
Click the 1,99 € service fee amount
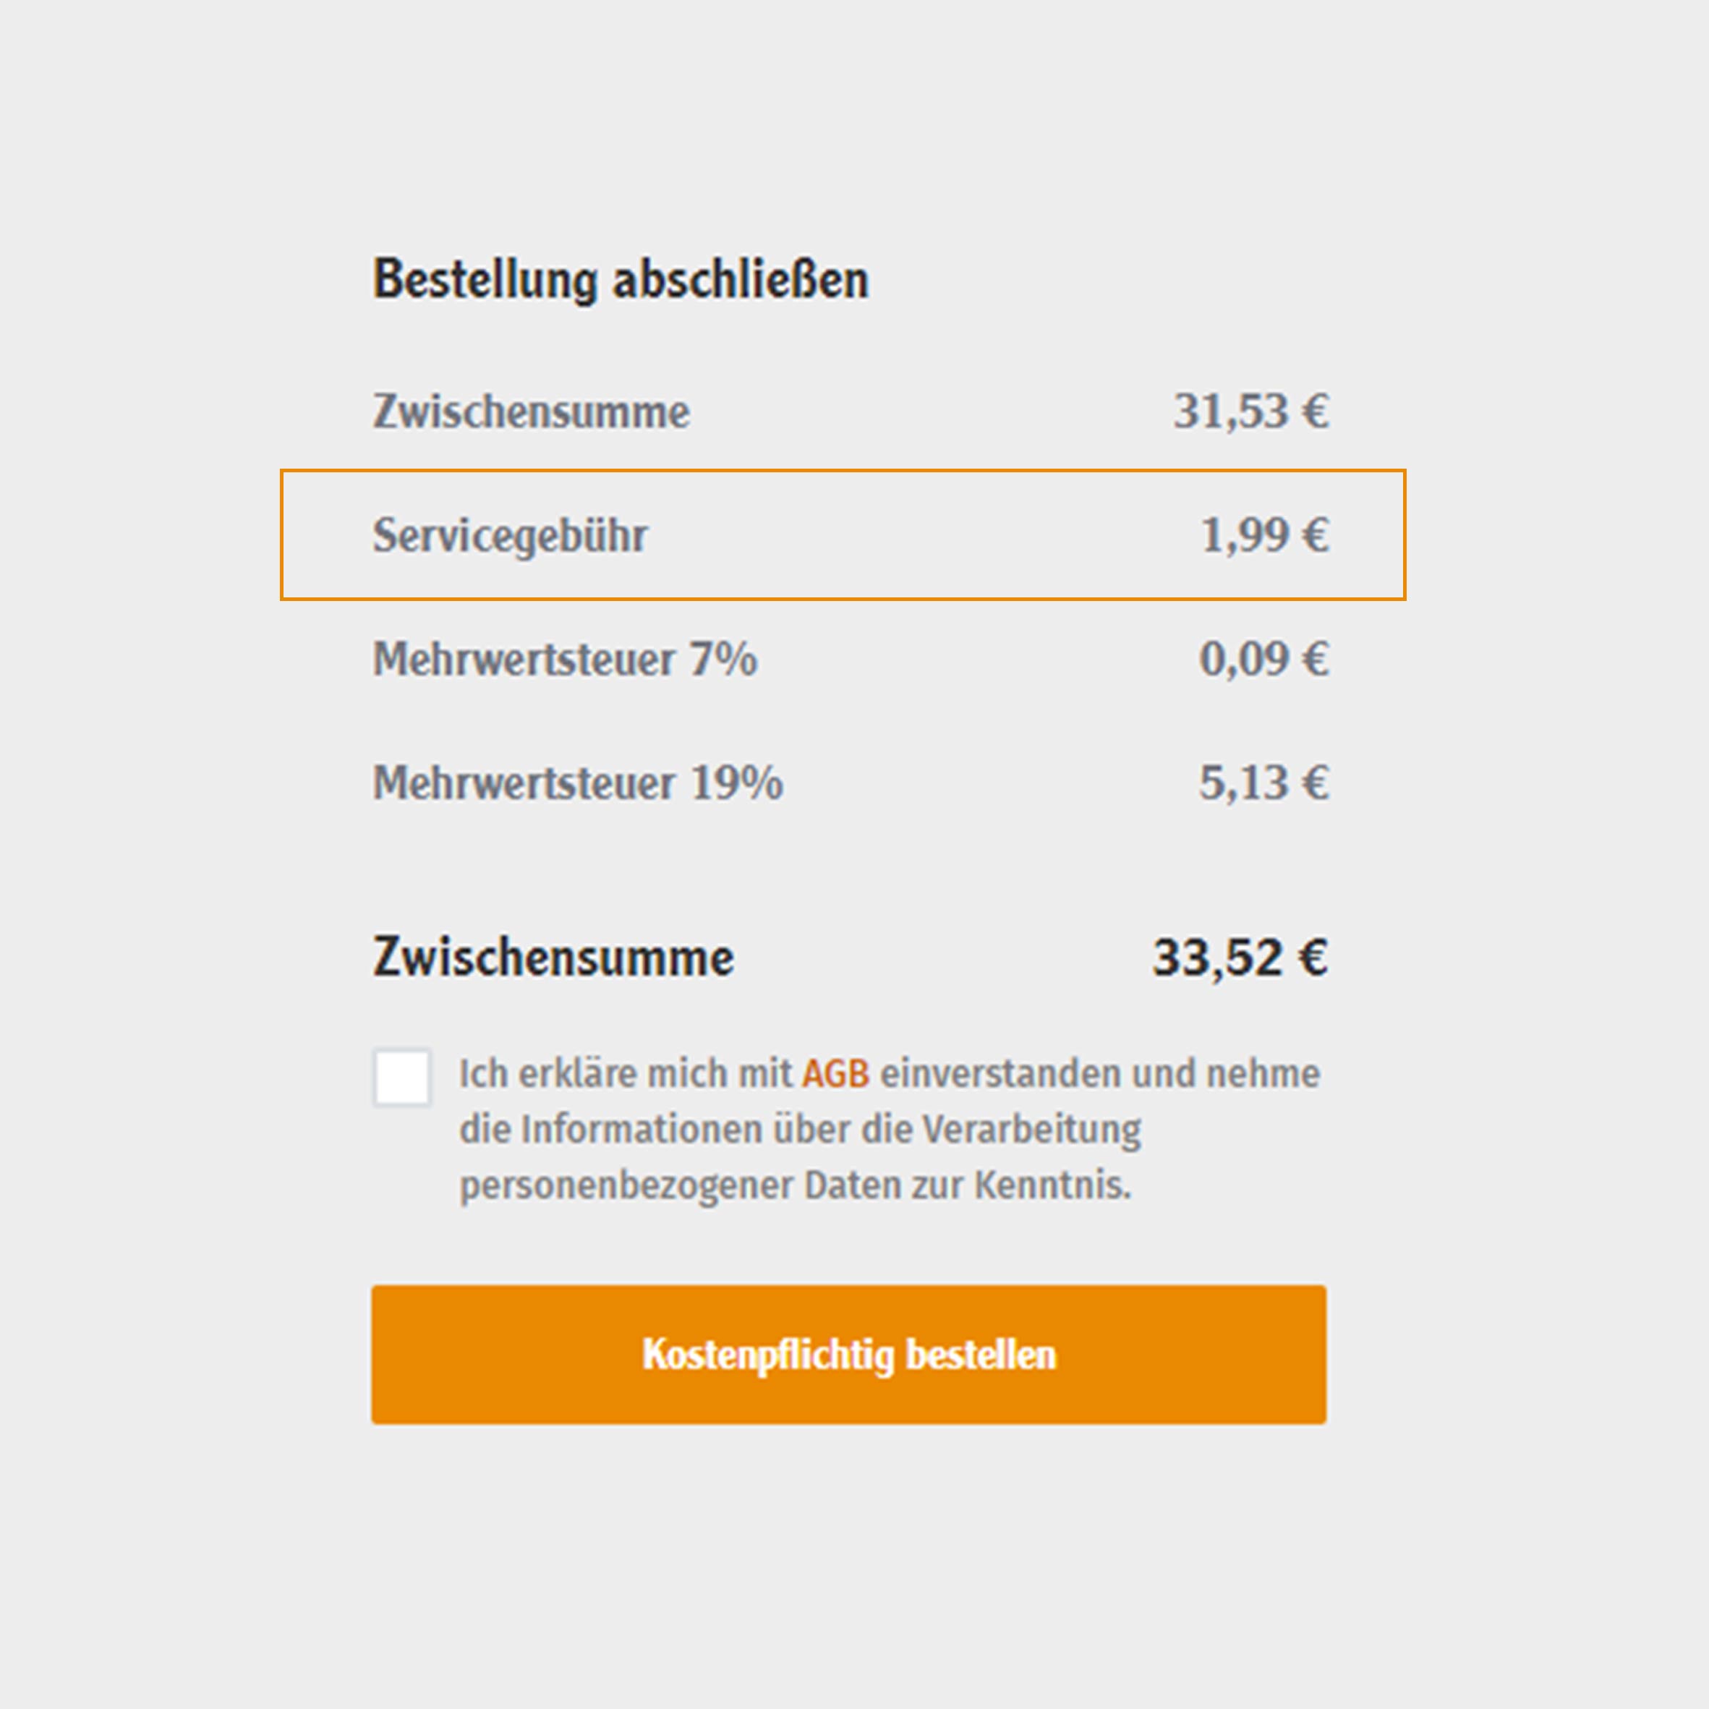[x=1264, y=535]
